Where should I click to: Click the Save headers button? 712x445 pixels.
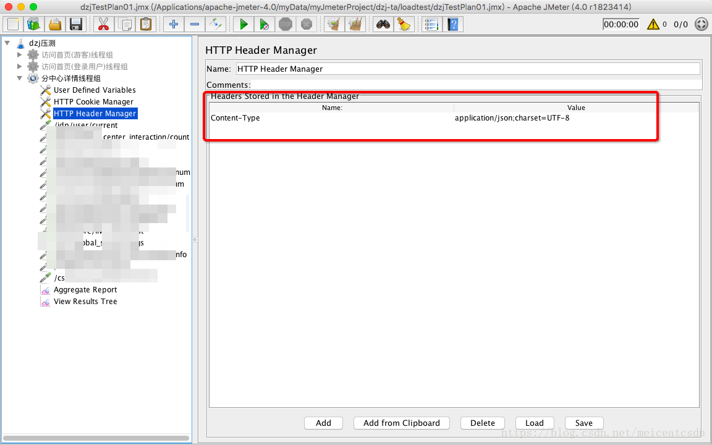point(584,423)
